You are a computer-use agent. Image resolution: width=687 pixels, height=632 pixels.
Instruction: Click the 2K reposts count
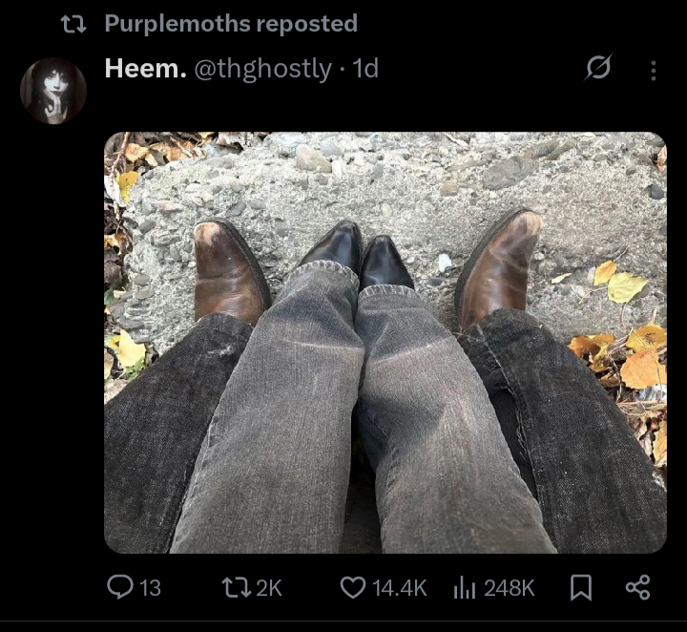point(268,588)
